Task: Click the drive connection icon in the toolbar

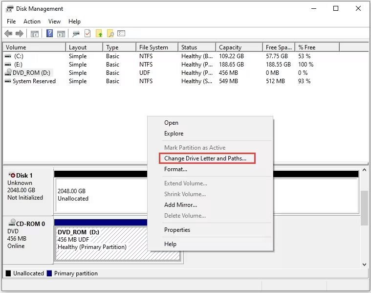Action: tap(76, 34)
